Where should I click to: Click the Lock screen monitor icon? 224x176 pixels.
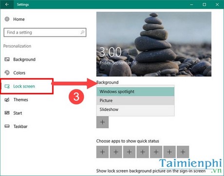click(7, 86)
